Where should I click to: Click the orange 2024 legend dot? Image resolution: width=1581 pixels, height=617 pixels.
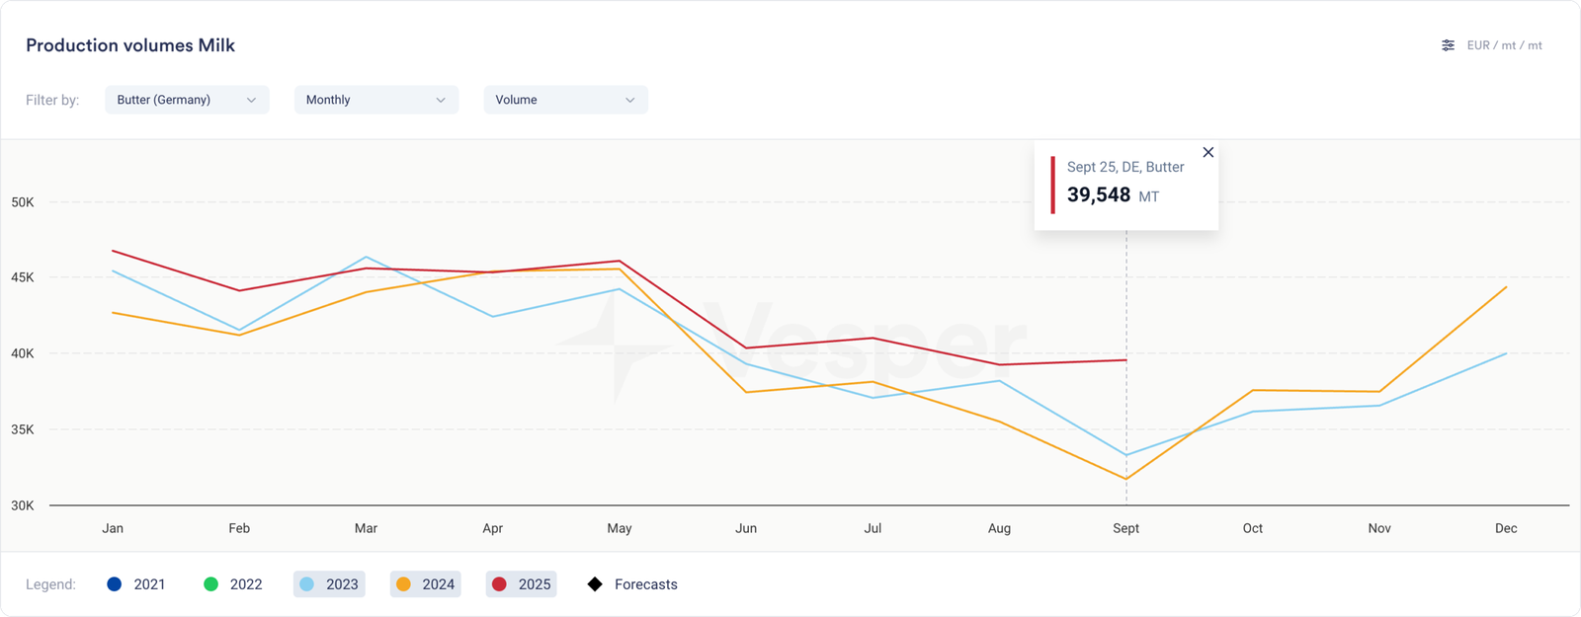pyautogui.click(x=403, y=584)
